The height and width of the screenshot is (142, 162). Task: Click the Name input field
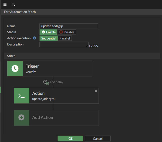tap(69, 26)
